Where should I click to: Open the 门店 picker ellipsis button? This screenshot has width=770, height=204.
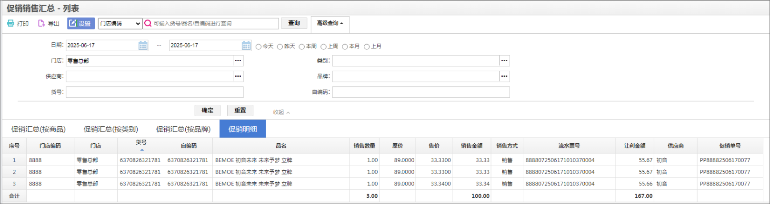238,61
